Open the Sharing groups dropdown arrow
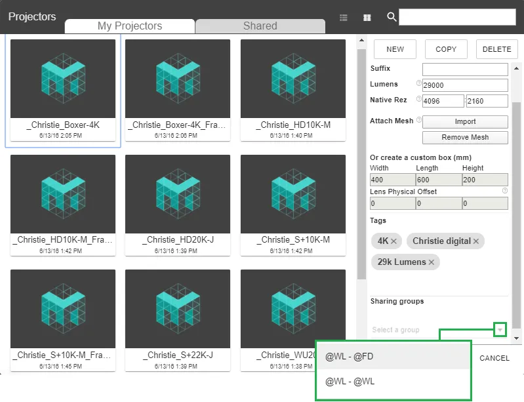The height and width of the screenshot is (402, 524). pyautogui.click(x=500, y=330)
